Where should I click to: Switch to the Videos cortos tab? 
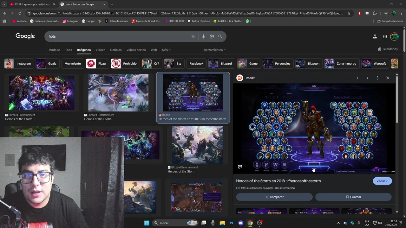(x=136, y=50)
